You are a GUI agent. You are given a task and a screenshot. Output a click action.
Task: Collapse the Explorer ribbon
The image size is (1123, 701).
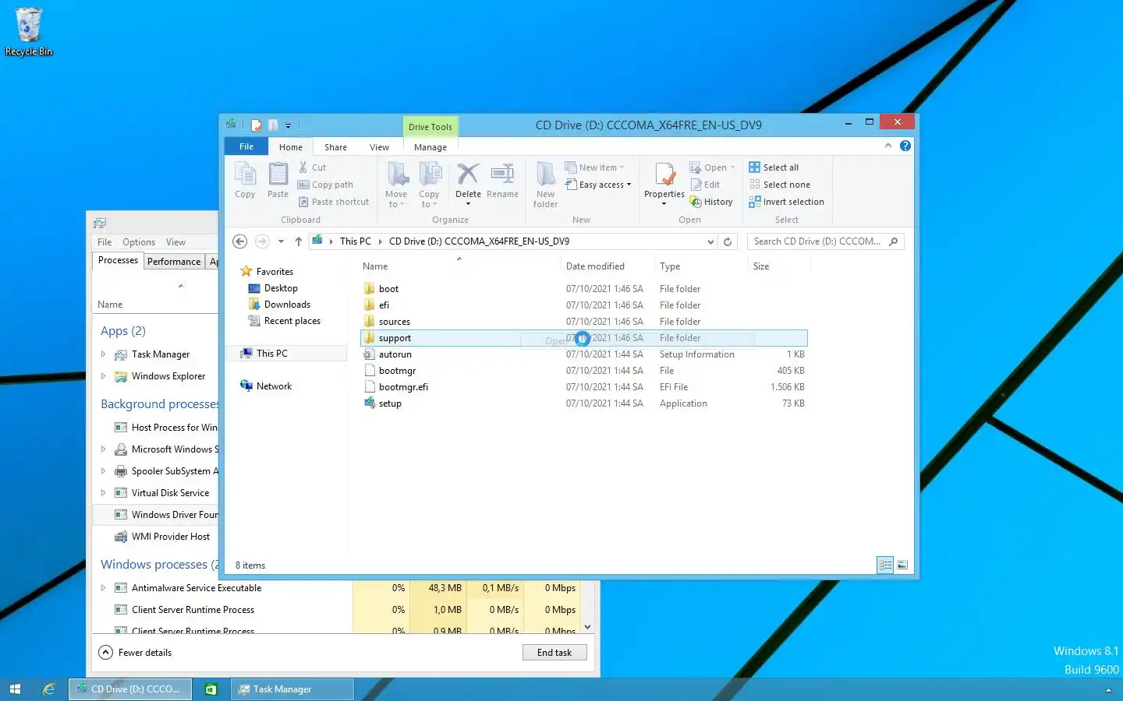[x=887, y=146]
